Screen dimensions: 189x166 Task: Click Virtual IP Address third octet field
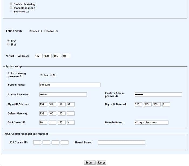coord(57,56)
